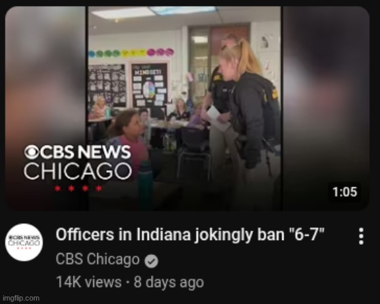
Task: Play the video from classroom thumbnail center
Action: click(x=184, y=108)
